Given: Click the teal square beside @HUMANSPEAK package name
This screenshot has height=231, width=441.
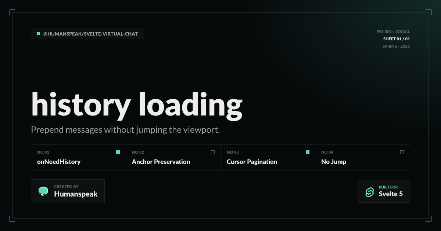Looking at the screenshot, I should [38, 34].
